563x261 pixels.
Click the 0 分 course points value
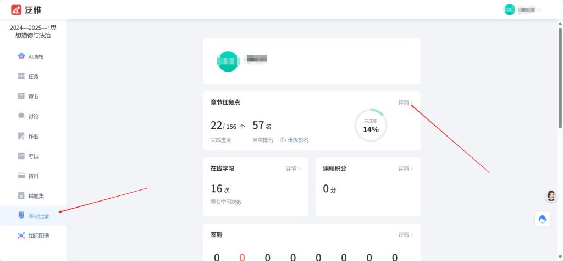point(329,189)
